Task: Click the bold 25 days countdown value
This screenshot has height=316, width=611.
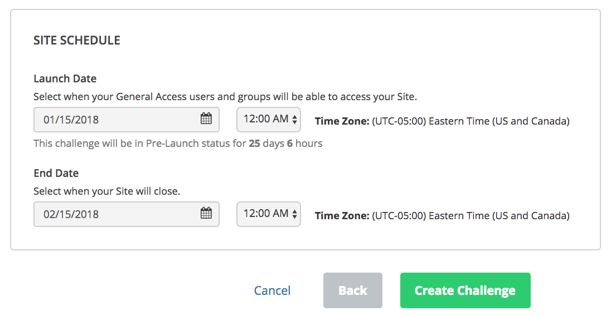Action: coord(266,144)
